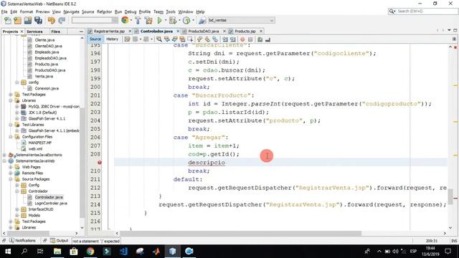Open File Explorer from the taskbar
Screen dimensions: 459x258
(x=57, y=251)
